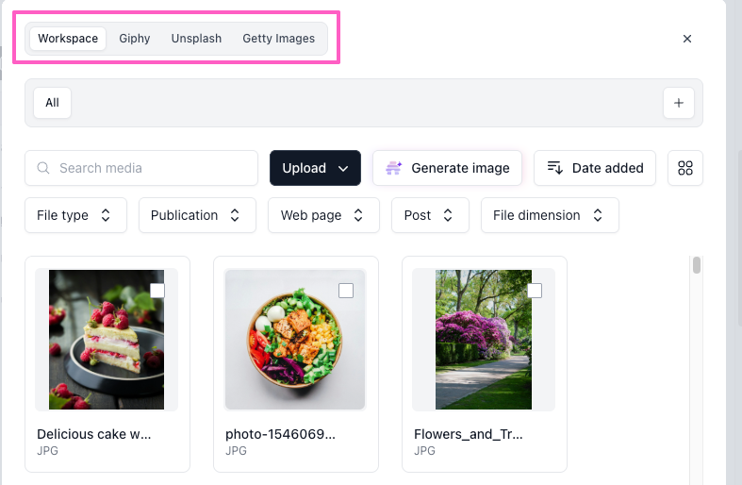Click the sort icon beside Date added
Image resolution: width=742 pixels, height=485 pixels.
pos(555,168)
